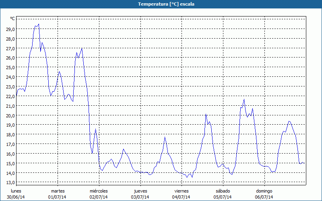322x201 pixels.
Task: Click the 15,0 label on the vertical axis
Action: coord(10,163)
